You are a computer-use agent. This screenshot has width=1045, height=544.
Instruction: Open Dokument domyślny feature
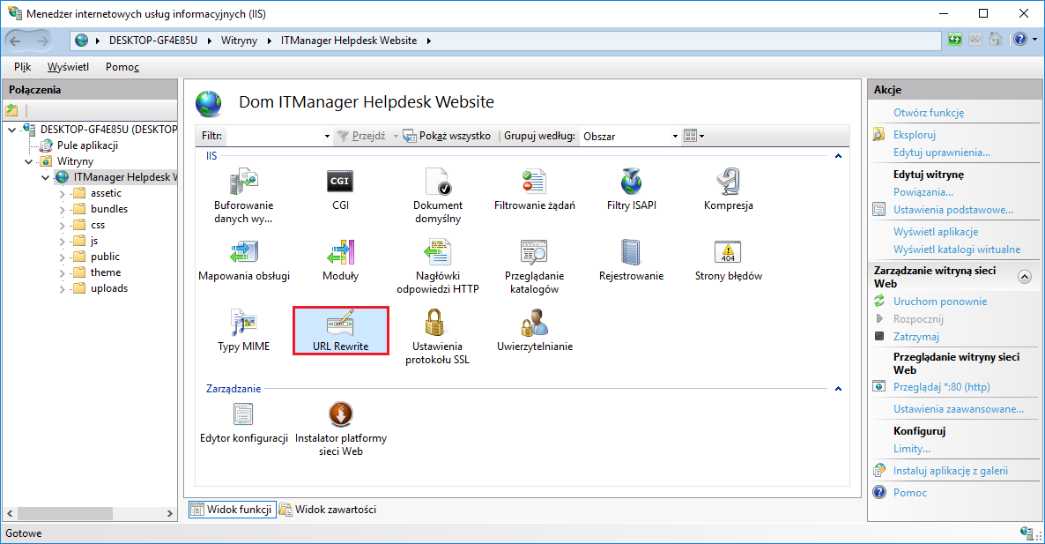tap(438, 182)
